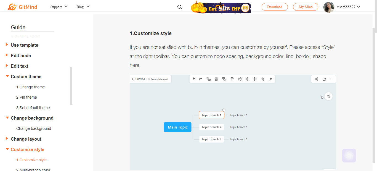Open the Change background sub-item link
This screenshot has width=377, height=171.
(34, 128)
